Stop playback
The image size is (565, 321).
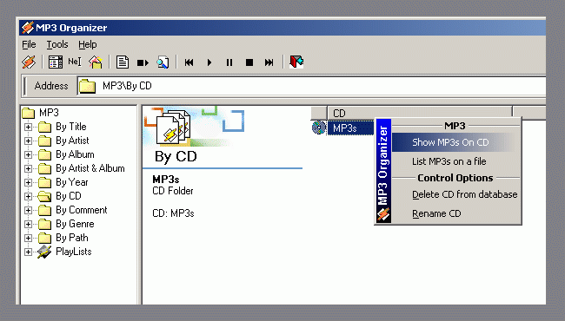249,62
